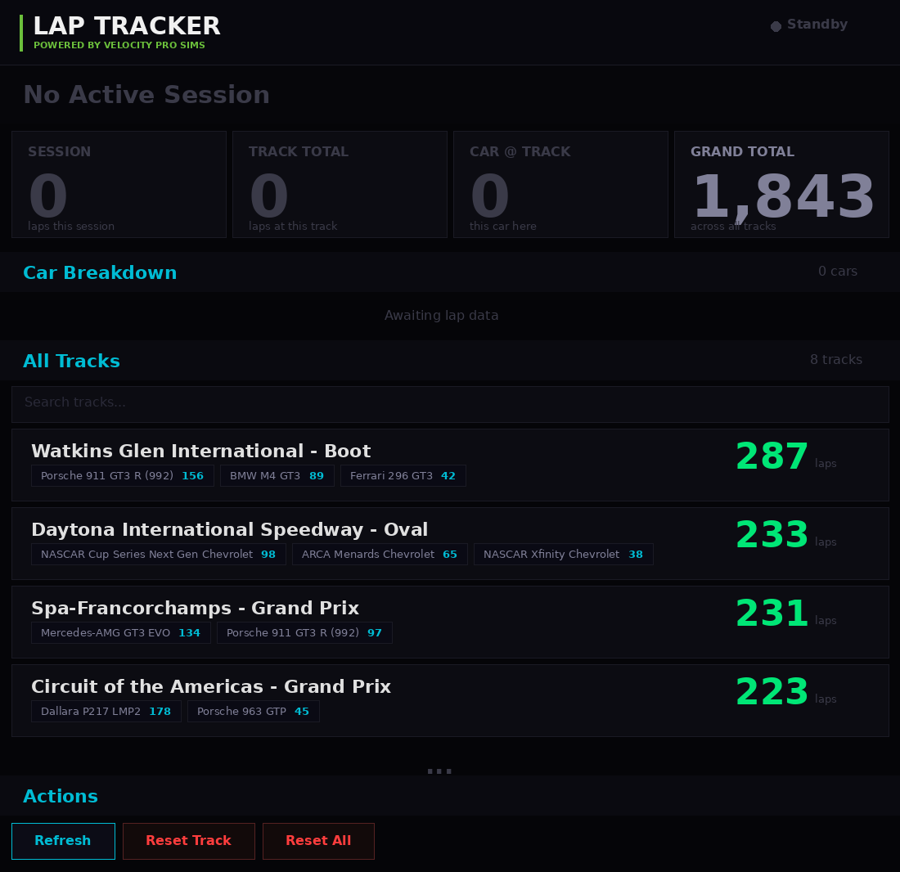Click the Refresh button
The height and width of the screenshot is (872, 900).
click(63, 841)
